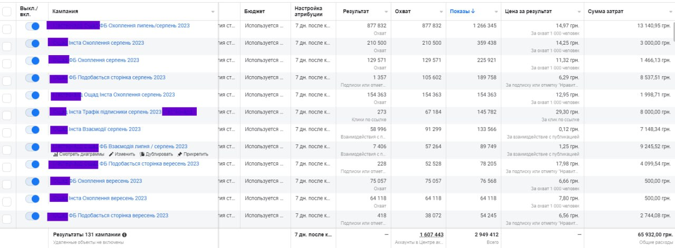The width and height of the screenshot is (675, 248).
Task: Click the chart icon next to Смотреть диаграммы
Action: pos(55,154)
